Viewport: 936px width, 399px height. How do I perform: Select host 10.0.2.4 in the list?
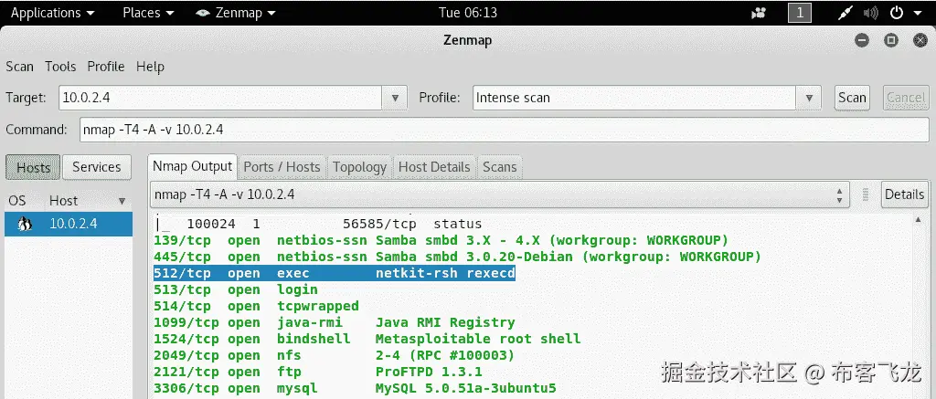69,224
